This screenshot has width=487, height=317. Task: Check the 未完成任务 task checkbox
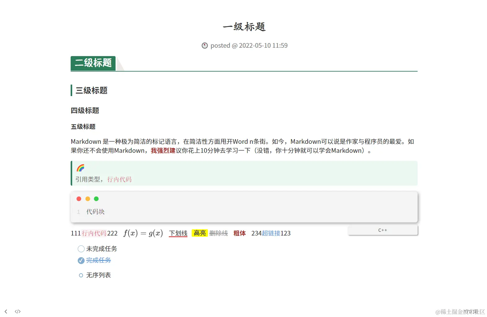[81, 249]
